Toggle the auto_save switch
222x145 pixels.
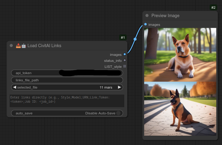coord(118,113)
